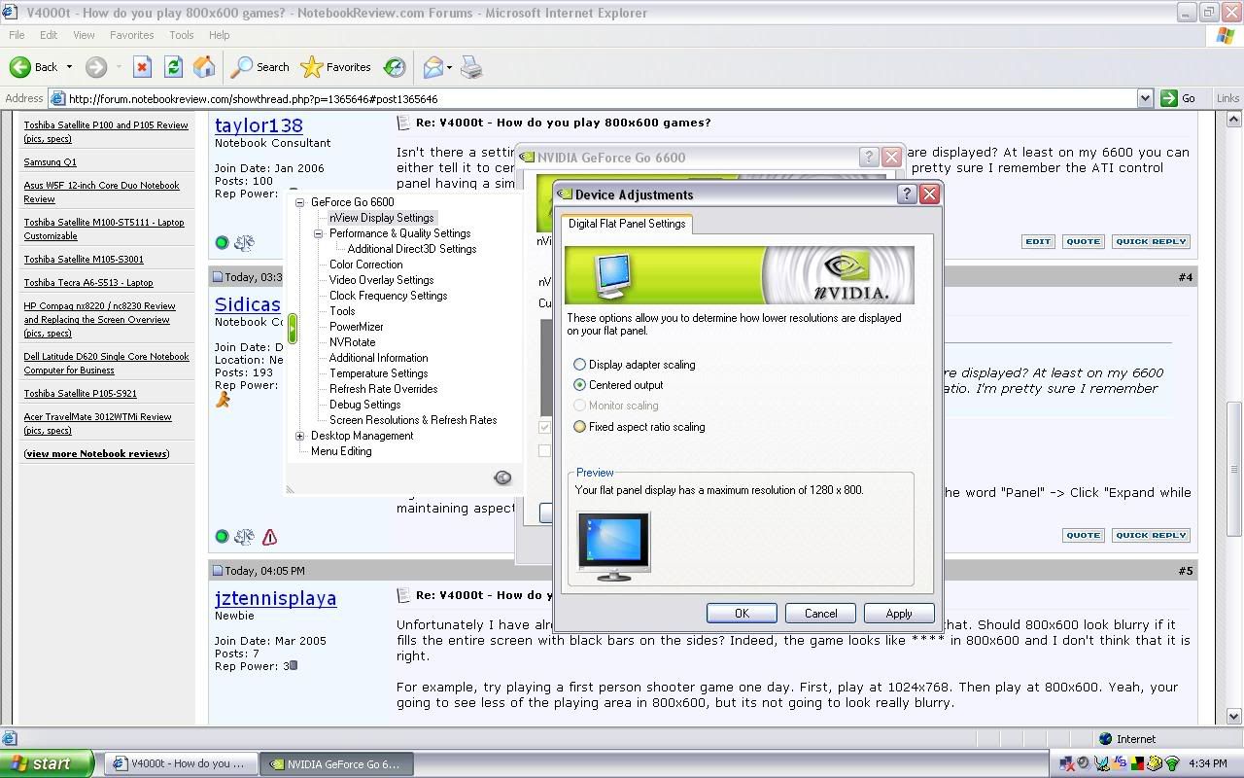Open the Favorites menu in menu bar

click(x=131, y=35)
